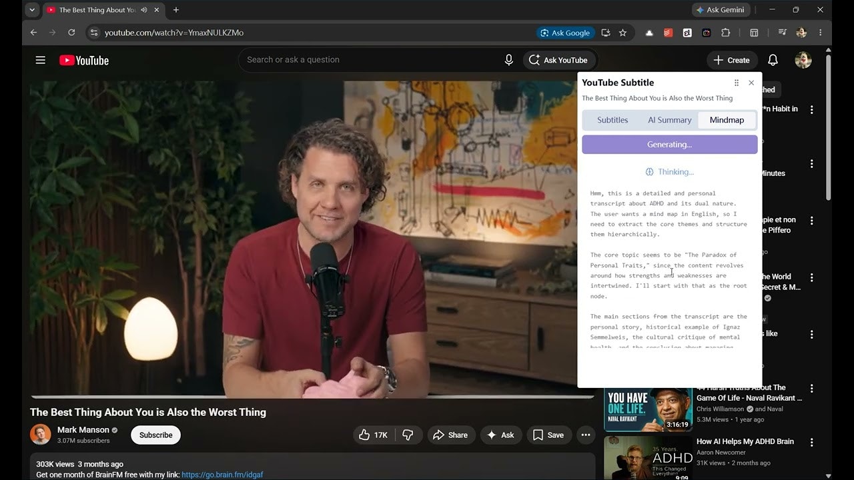Open the Chrome profile avatar

pos(801,33)
